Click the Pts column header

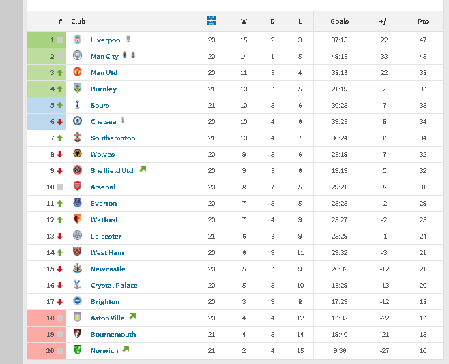click(x=423, y=21)
